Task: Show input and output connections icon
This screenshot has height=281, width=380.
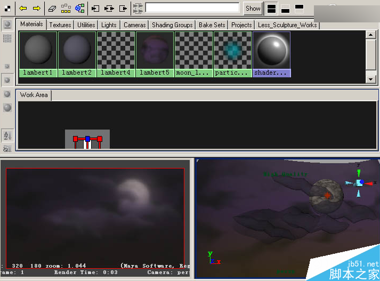Action: 109,9
